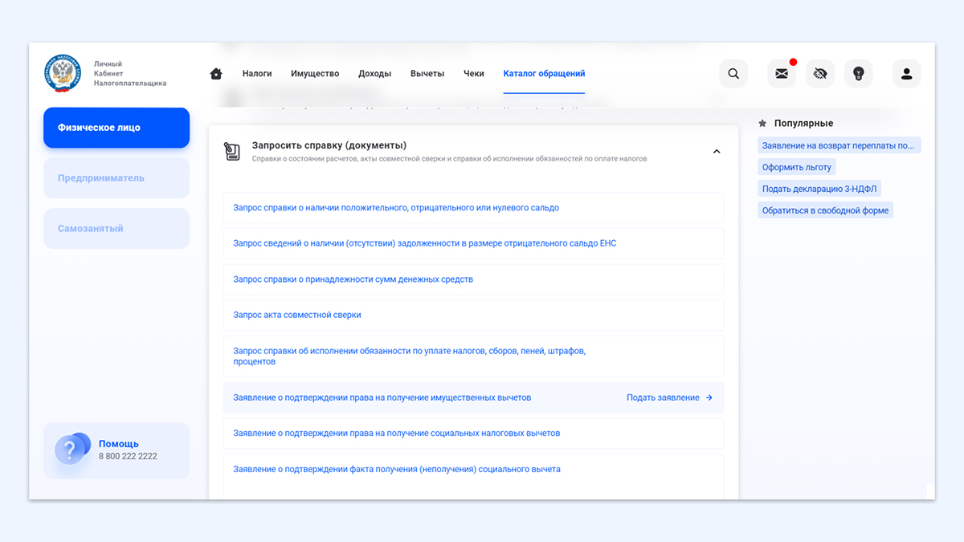Click the lightbulb tips icon
Viewport: 964px width, 542px height.
coord(859,74)
